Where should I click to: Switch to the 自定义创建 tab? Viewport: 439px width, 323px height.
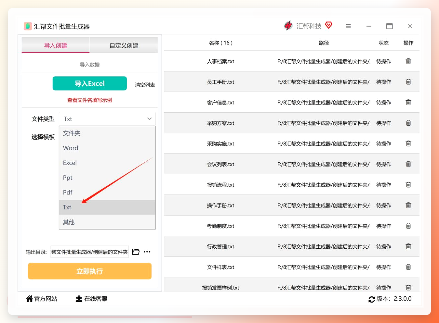[x=124, y=45]
